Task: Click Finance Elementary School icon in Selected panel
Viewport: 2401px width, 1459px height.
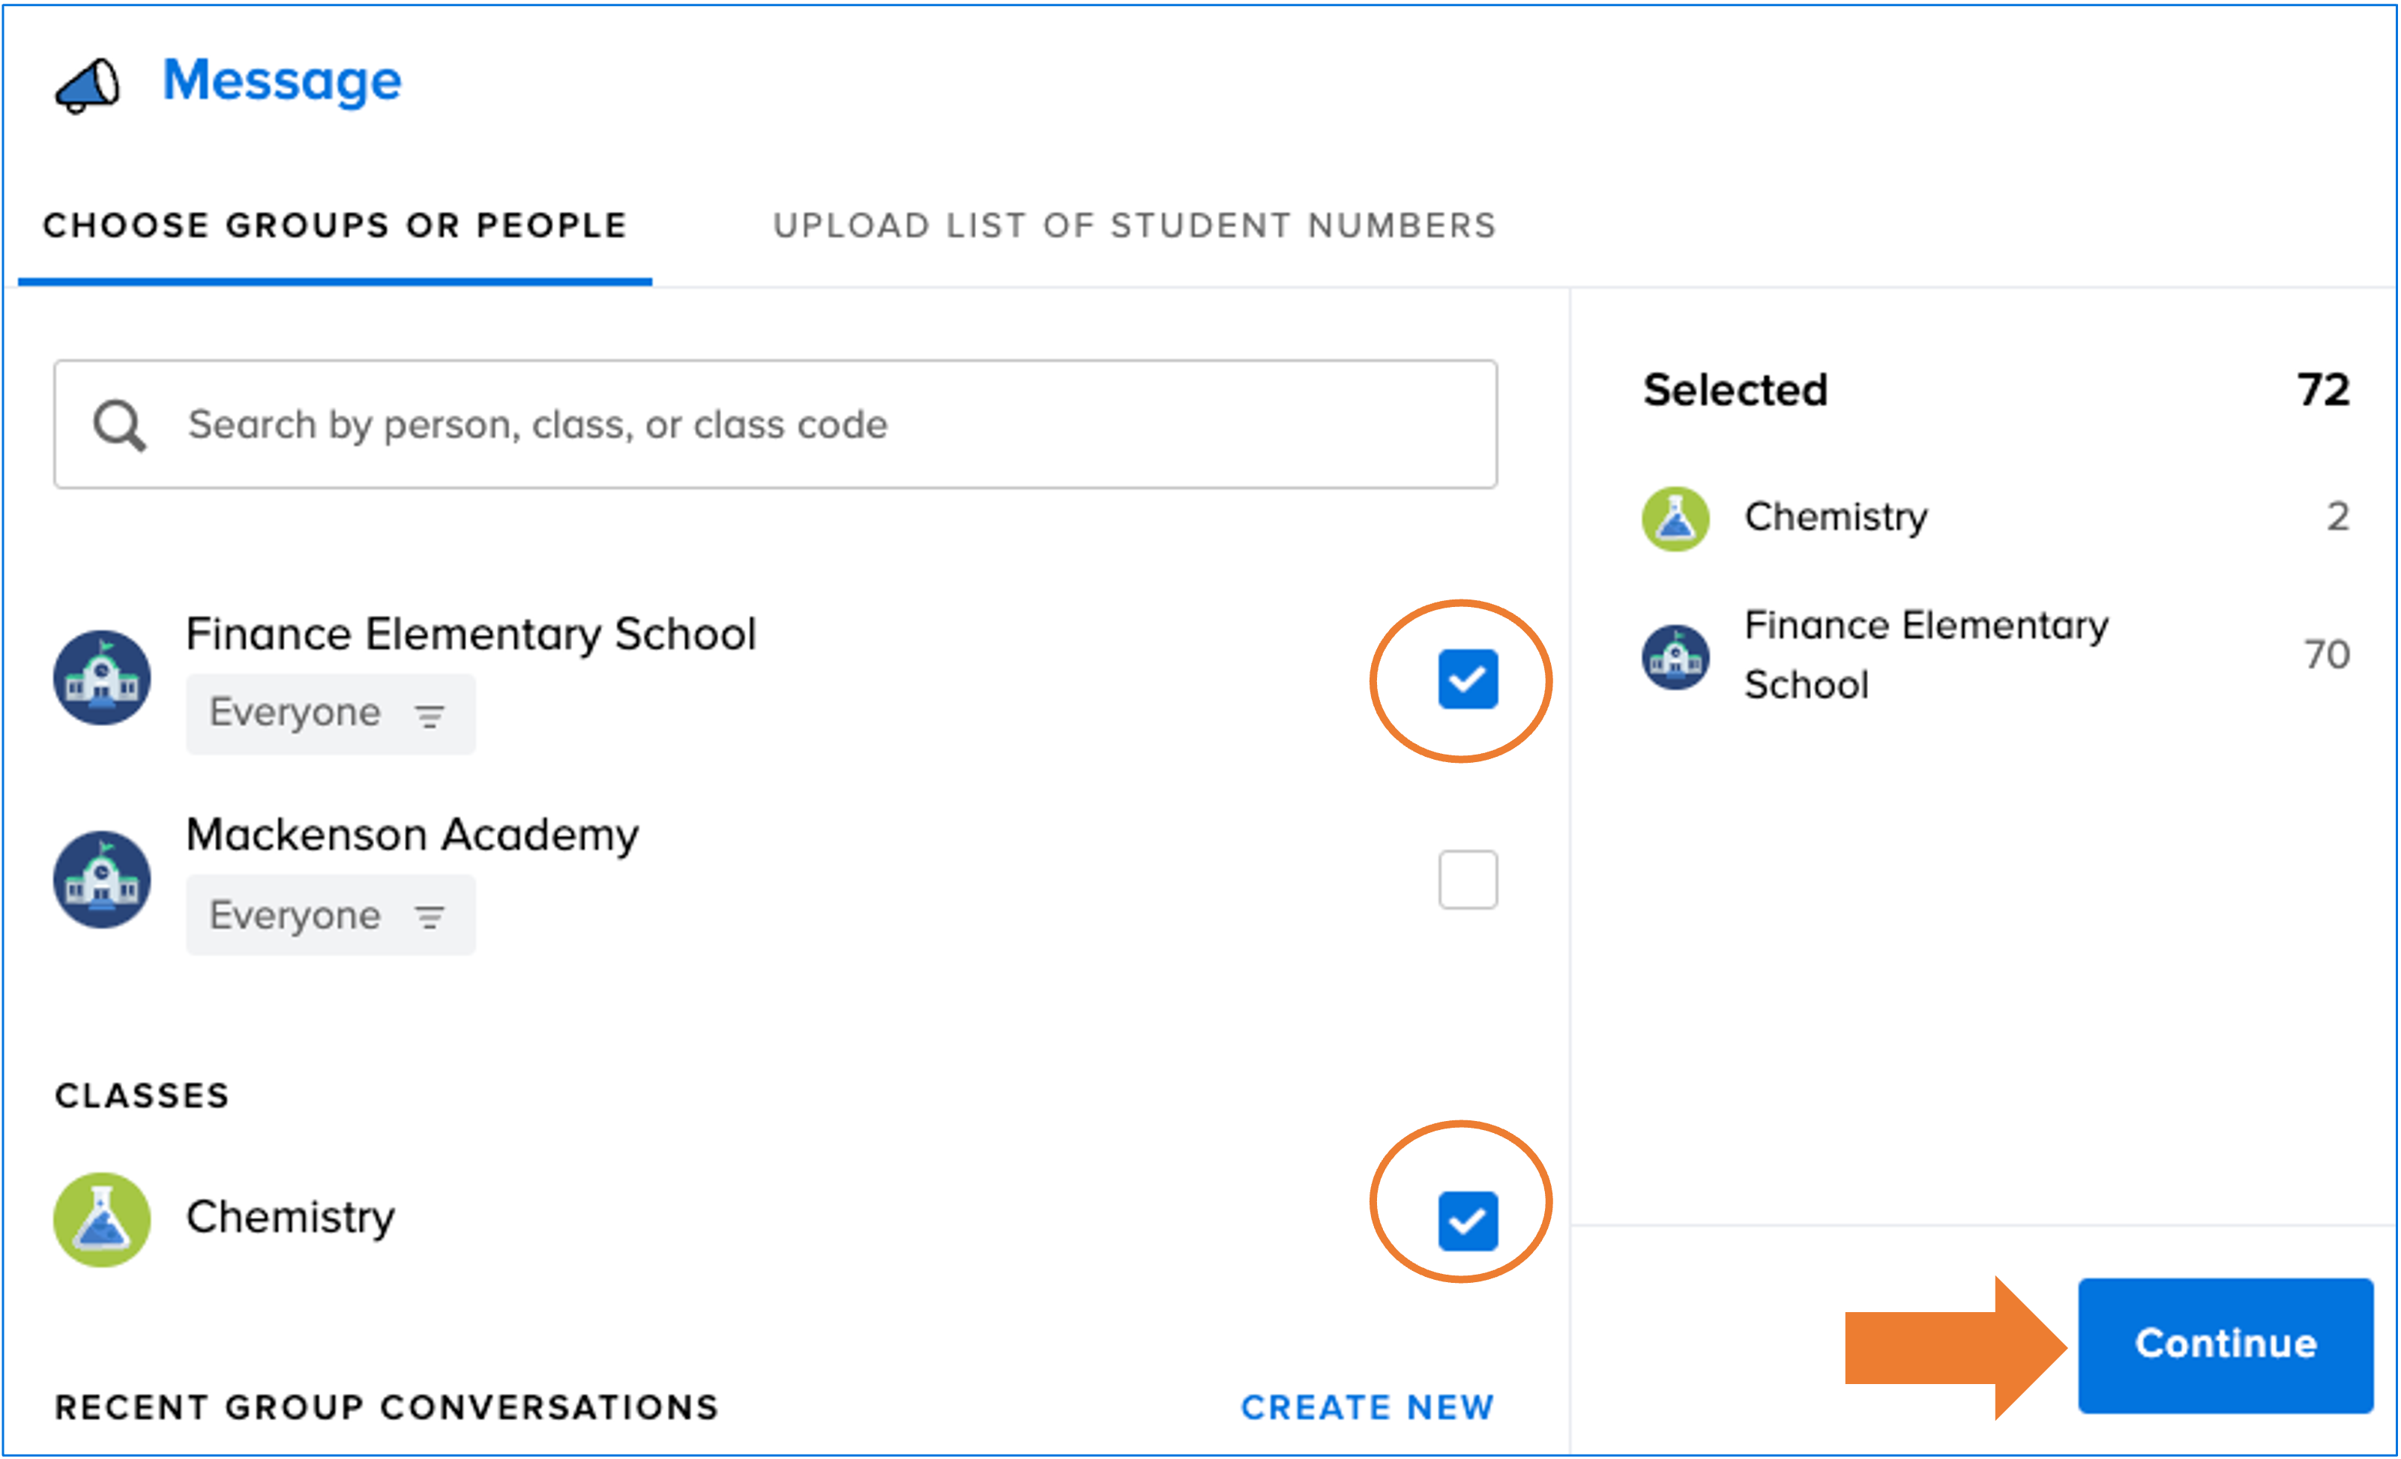Action: pos(1675,656)
